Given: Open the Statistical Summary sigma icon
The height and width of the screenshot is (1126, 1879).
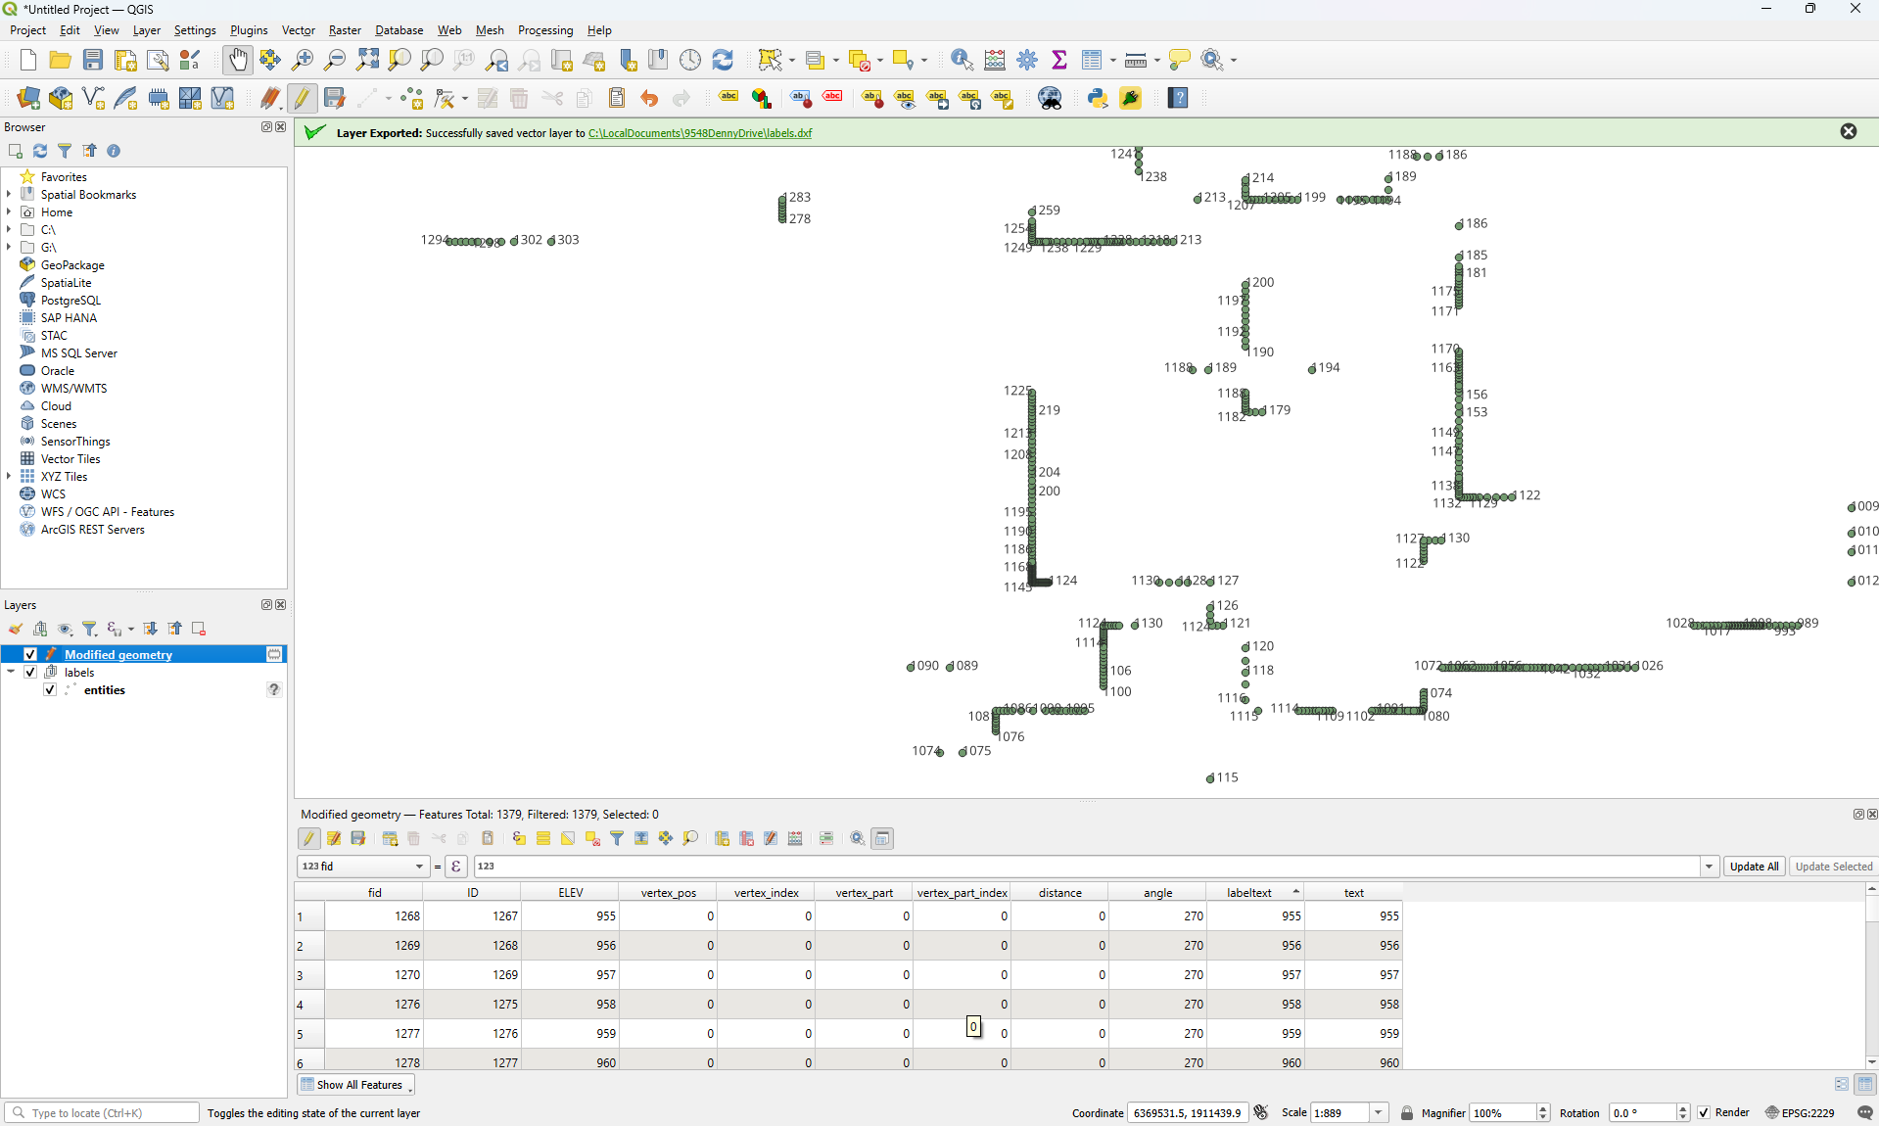Looking at the screenshot, I should (x=1059, y=61).
